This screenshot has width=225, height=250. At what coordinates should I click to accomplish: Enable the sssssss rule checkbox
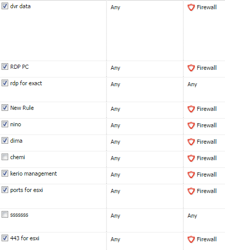[x=5, y=214]
